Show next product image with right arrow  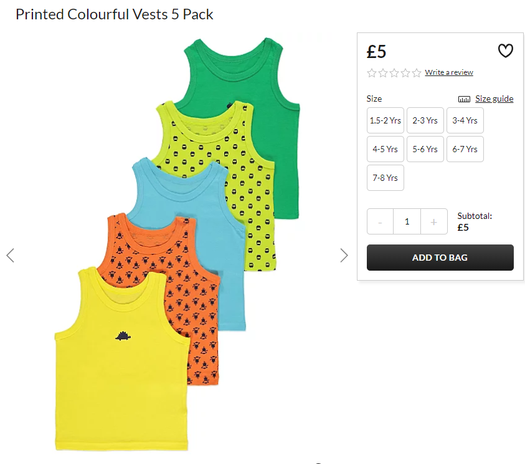coord(344,256)
